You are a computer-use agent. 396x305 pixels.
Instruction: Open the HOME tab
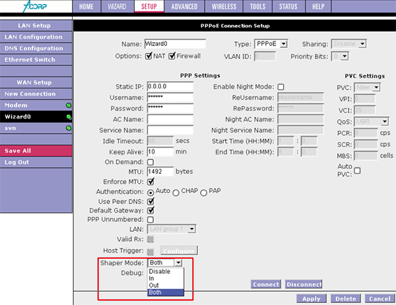coord(86,7)
